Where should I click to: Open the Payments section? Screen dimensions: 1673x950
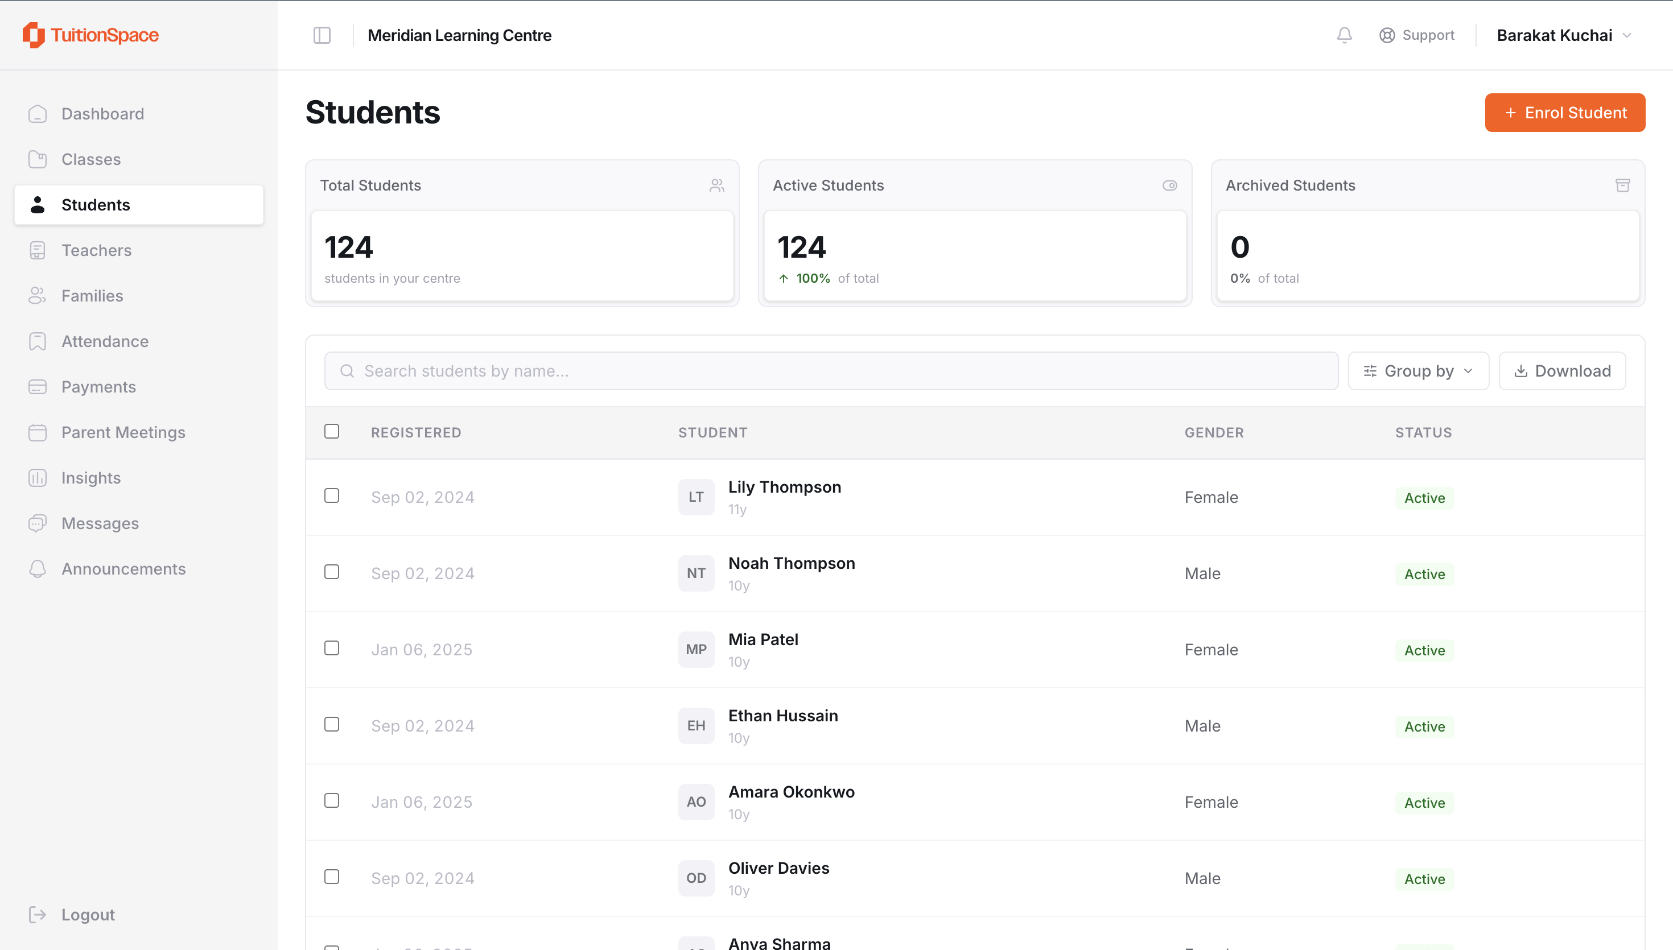click(139, 387)
